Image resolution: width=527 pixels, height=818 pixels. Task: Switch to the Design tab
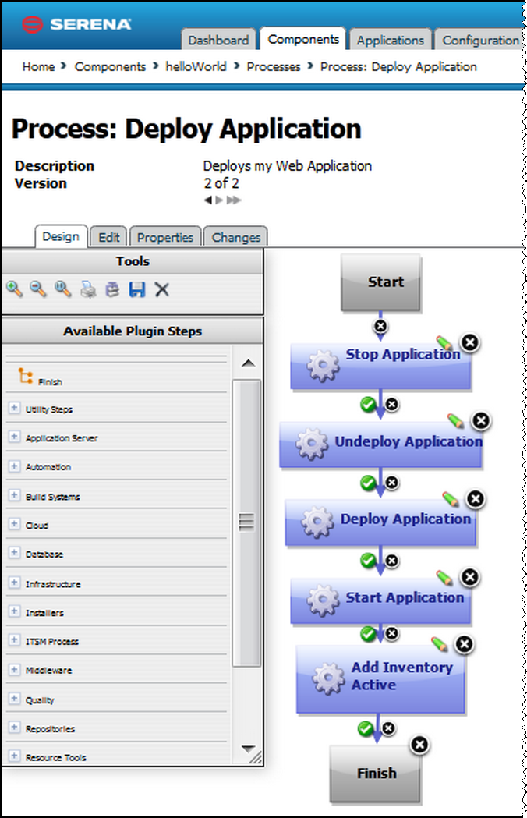click(x=61, y=236)
